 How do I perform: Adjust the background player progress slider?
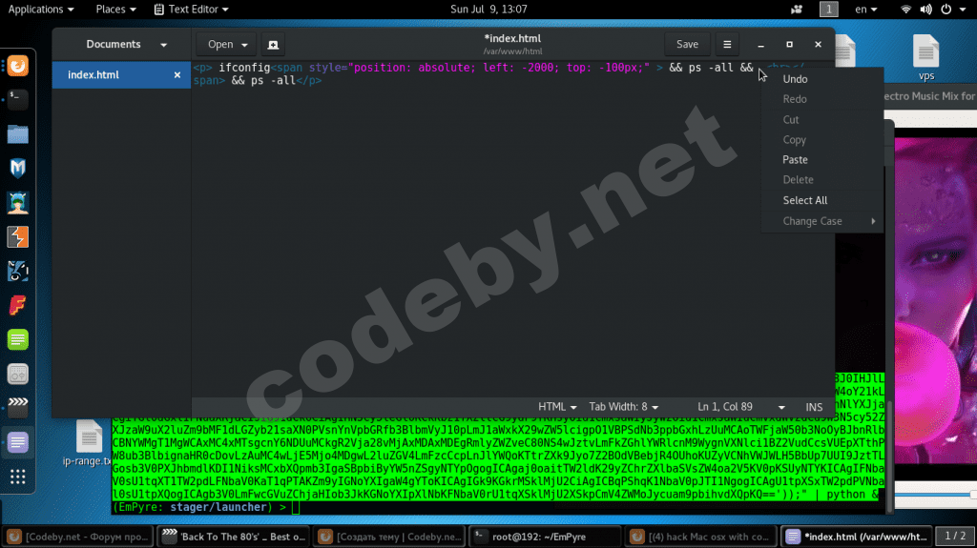point(935,495)
